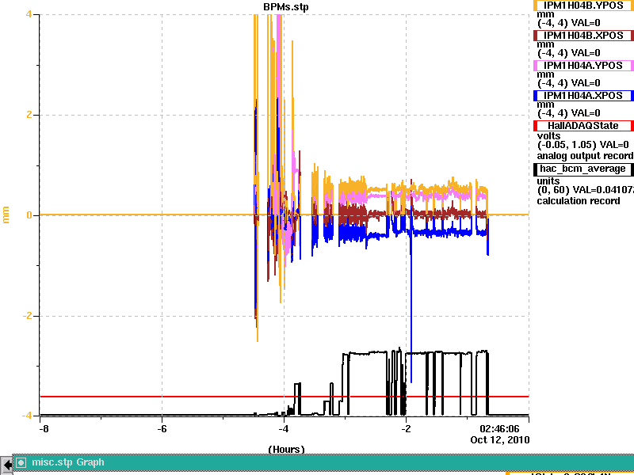Viewport: 634px width, 475px height.
Task: Click the x-axis tick label -6
Action: pyautogui.click(x=162, y=429)
